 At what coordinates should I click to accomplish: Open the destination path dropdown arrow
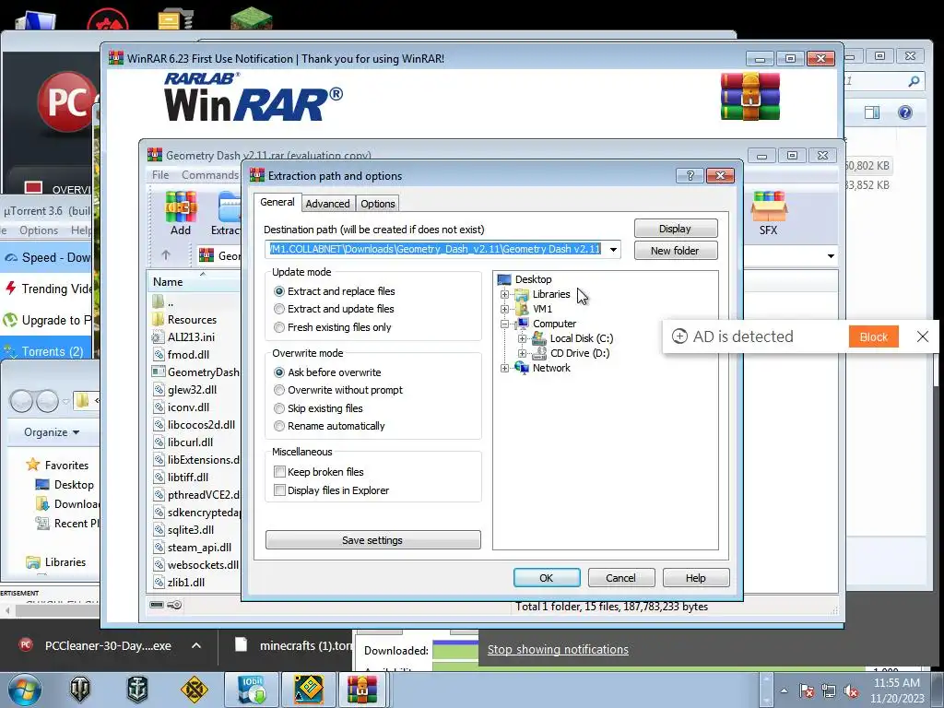pyautogui.click(x=613, y=249)
